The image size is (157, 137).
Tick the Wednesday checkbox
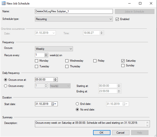[67, 61]
